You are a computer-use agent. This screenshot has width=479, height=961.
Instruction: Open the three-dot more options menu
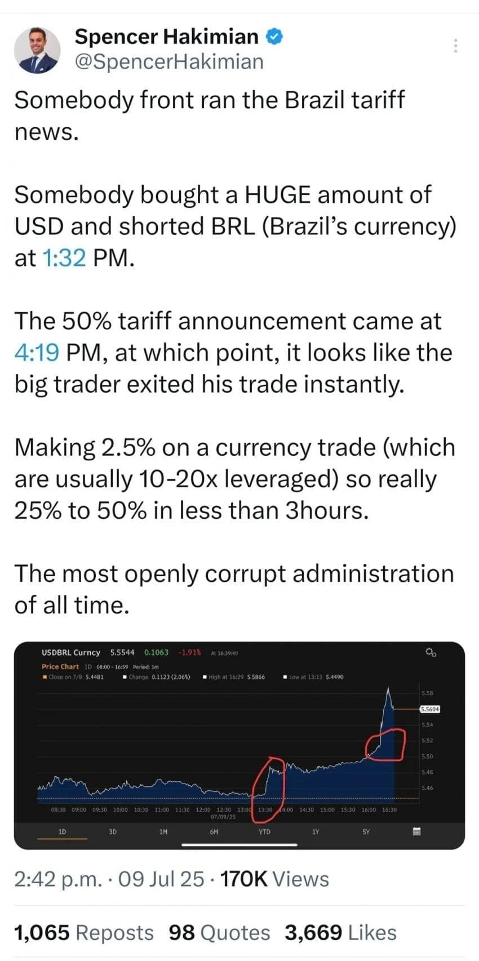pos(455,46)
